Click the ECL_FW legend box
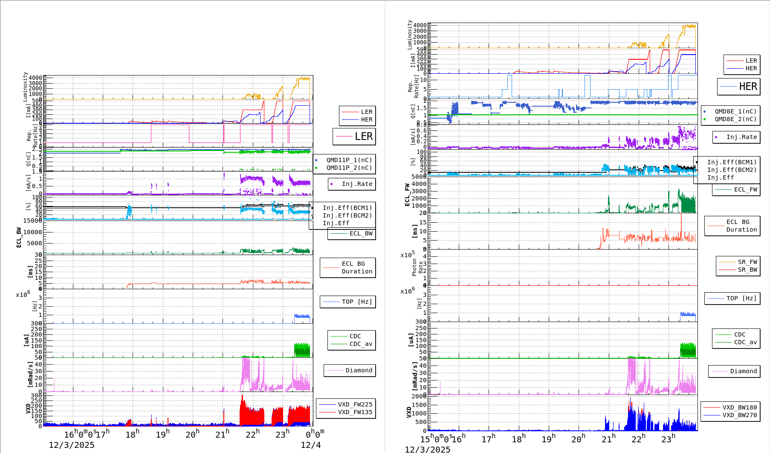This screenshot has height=453, width=770. tap(736, 190)
